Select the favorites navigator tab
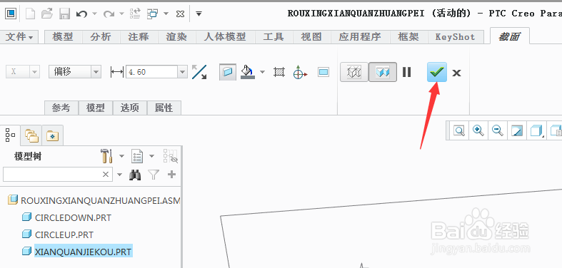Screen dimensions: 562x268 (x=53, y=135)
